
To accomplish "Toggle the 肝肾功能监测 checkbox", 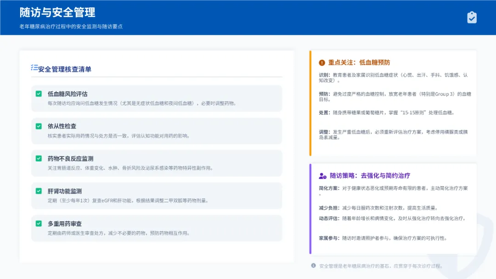I will tap(39, 191).
